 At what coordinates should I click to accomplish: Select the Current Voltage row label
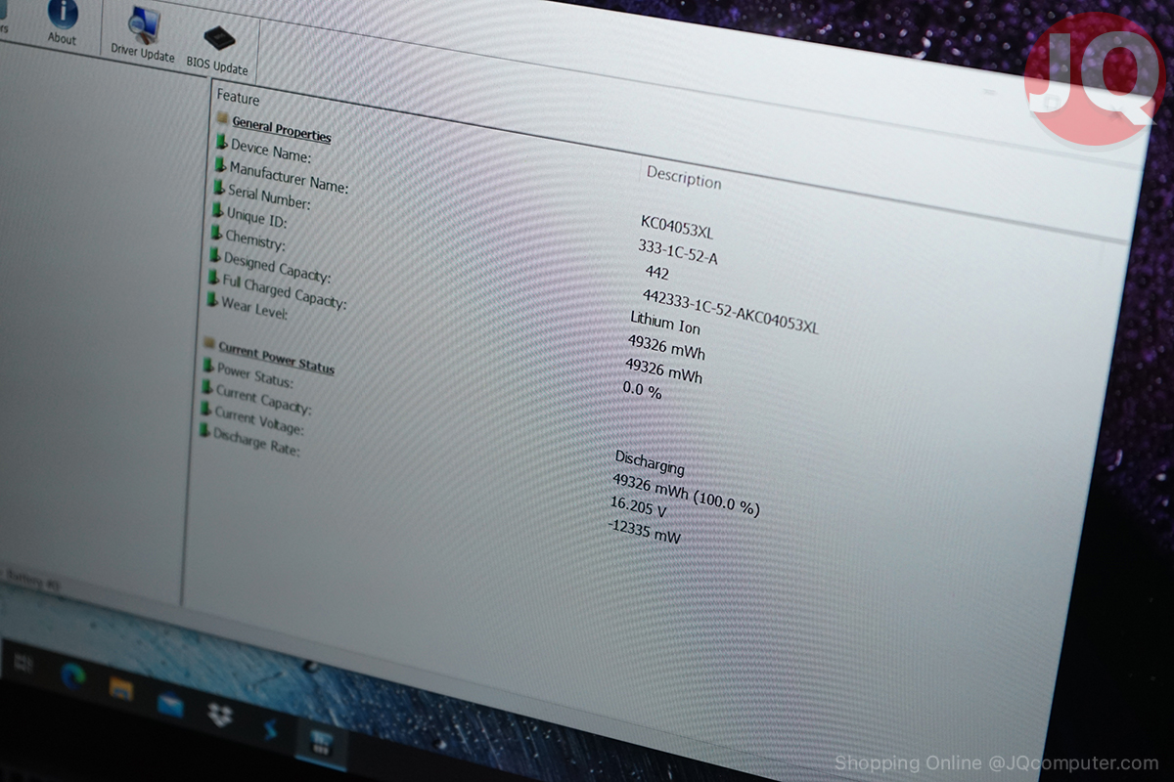point(259,419)
